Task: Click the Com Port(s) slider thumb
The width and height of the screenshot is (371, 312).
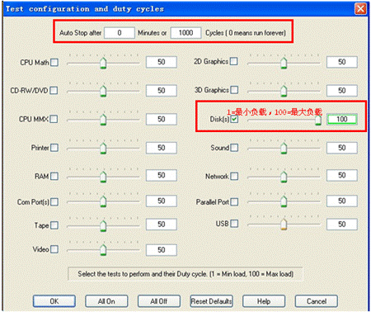Action: click(103, 201)
